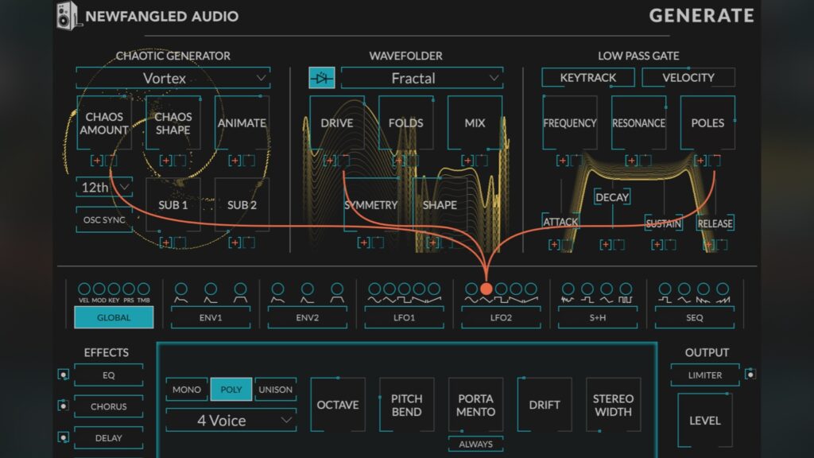Viewport: 814px width, 458px height.
Task: Open the LFO2 tab
Action: pyautogui.click(x=501, y=317)
